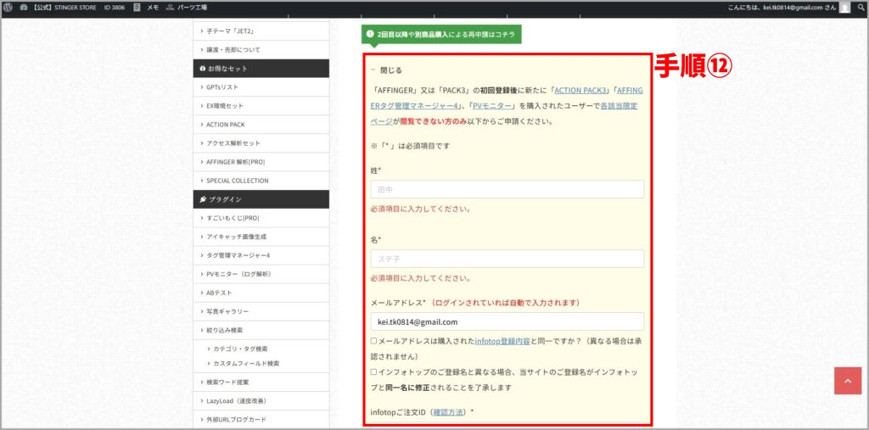Click the ACTION PACK3 link in text
This screenshot has width=869, height=430.
pos(581,90)
